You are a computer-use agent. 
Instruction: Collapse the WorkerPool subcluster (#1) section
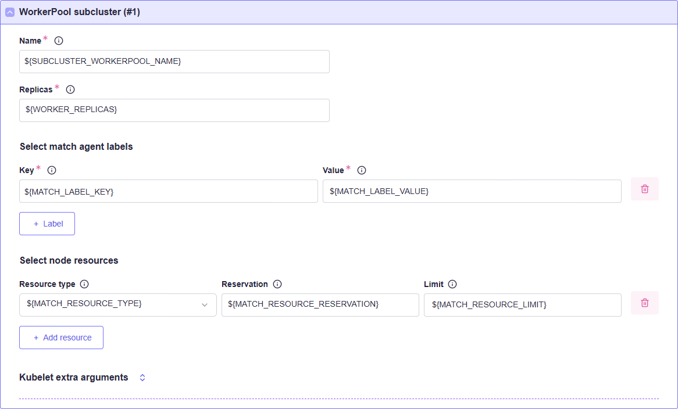(10, 12)
